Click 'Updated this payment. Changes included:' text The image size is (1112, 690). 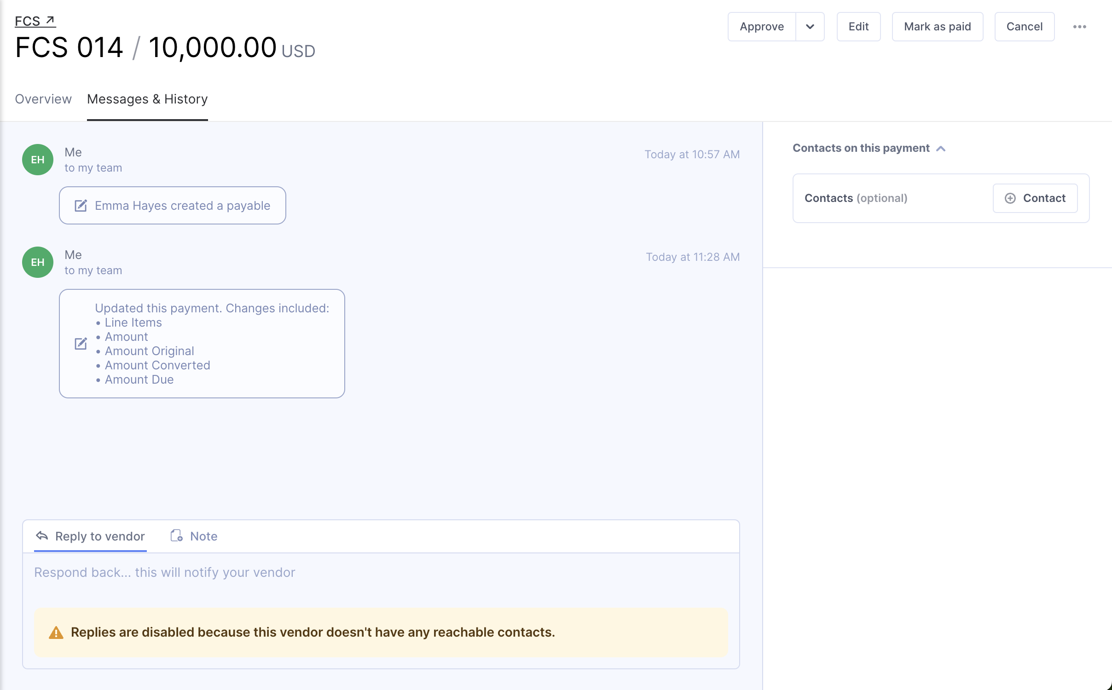tap(212, 308)
